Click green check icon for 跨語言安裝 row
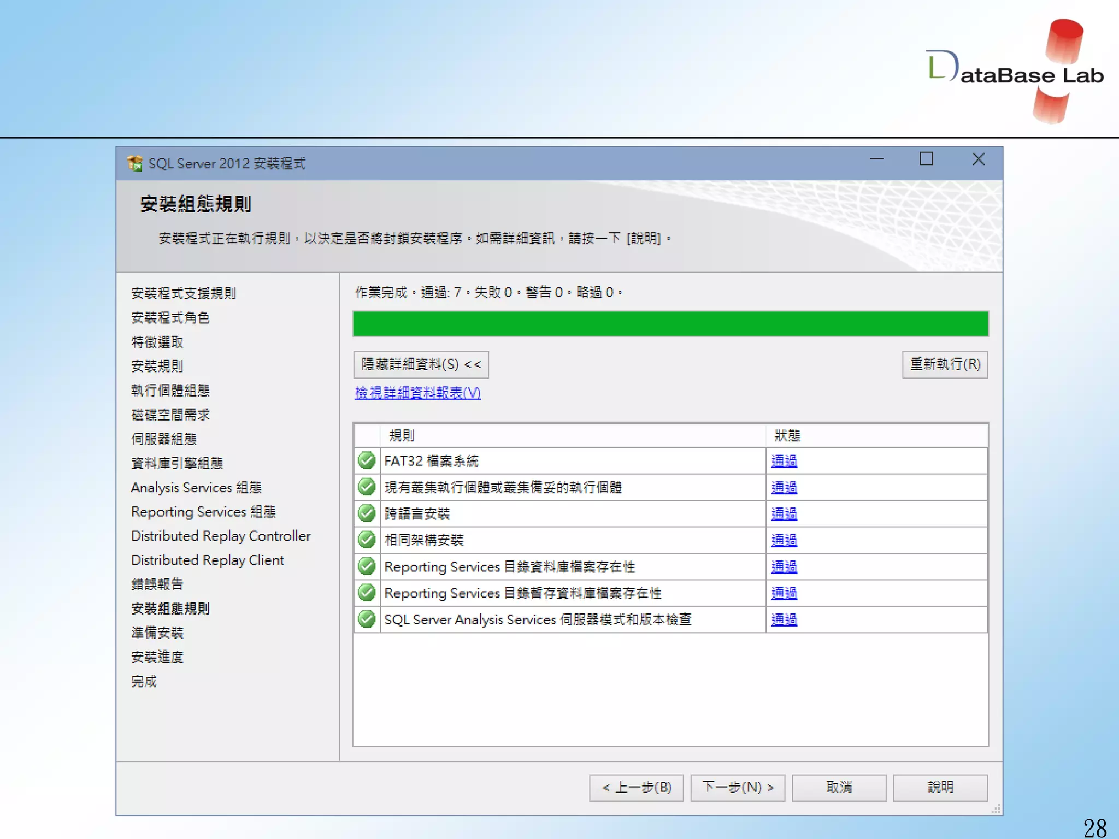Screen dimensions: 1119x839 point(367,513)
